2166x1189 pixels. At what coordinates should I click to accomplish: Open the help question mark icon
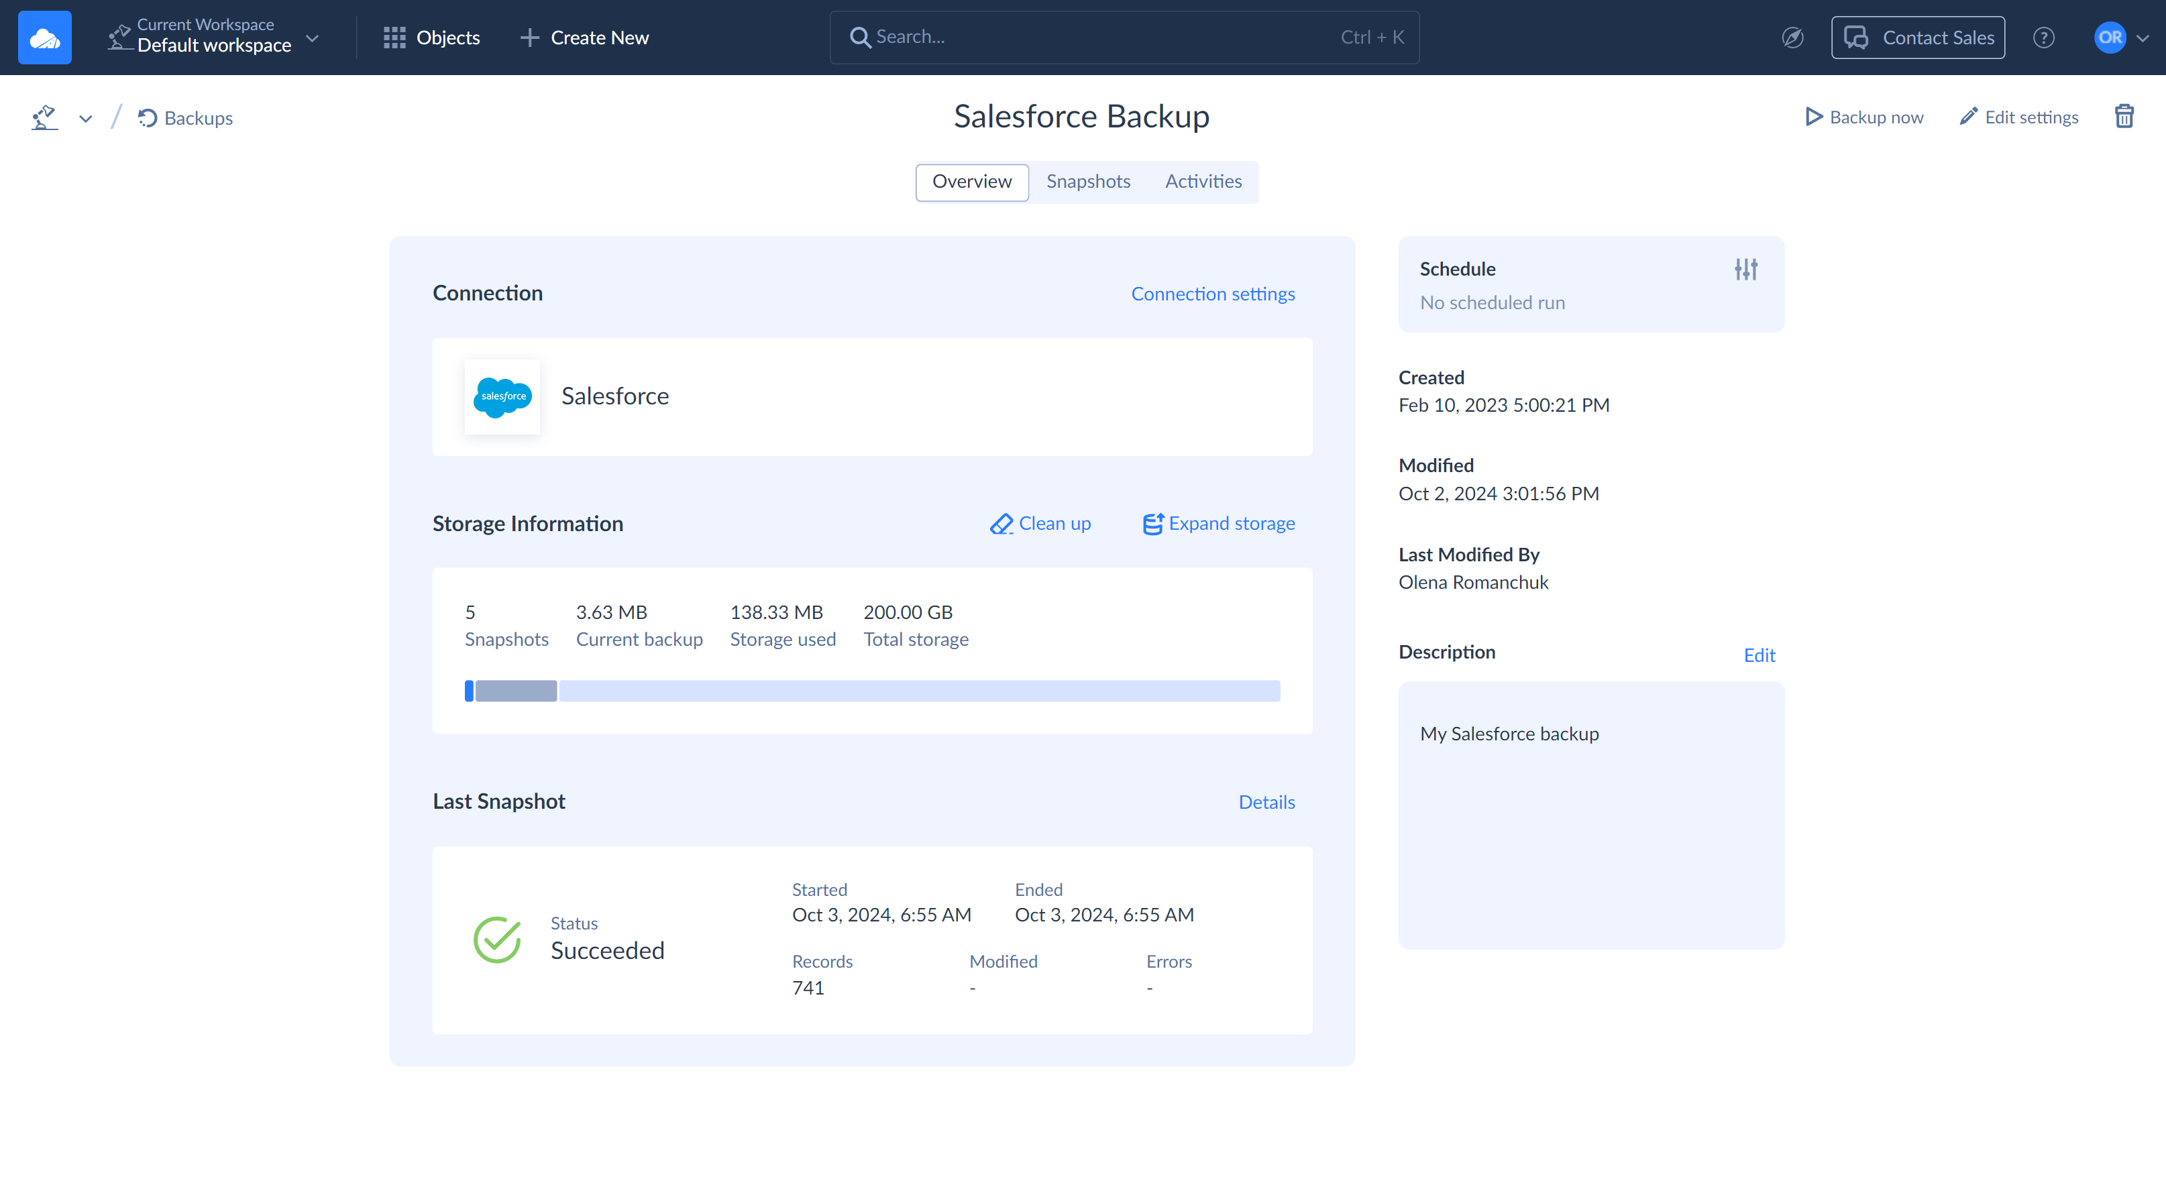(x=2044, y=37)
